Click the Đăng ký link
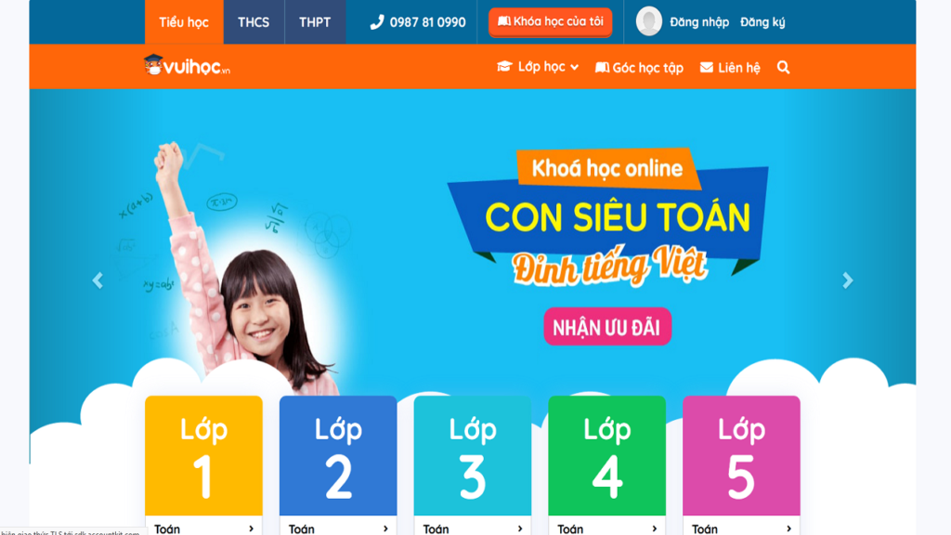The height and width of the screenshot is (535, 951). (762, 22)
